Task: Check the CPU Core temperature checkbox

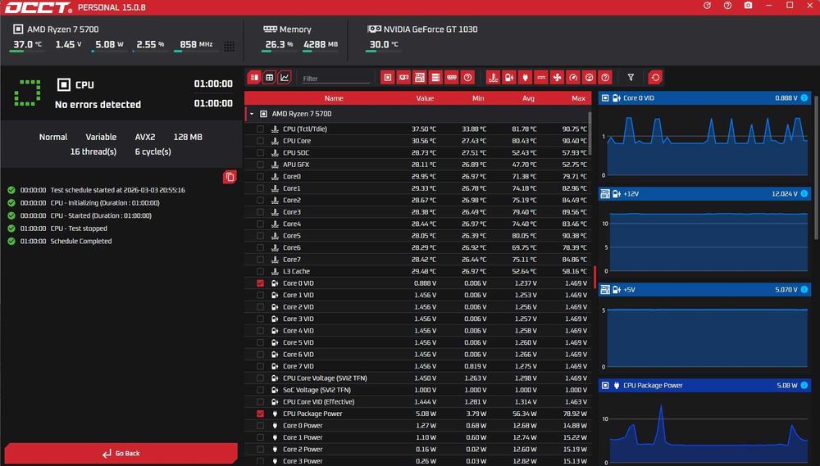Action: [261, 141]
